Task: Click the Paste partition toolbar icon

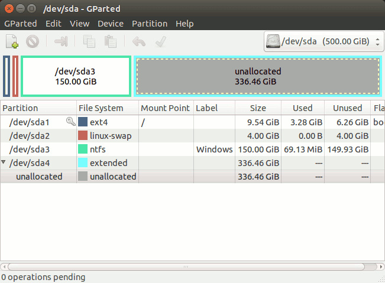Action: (x=111, y=41)
